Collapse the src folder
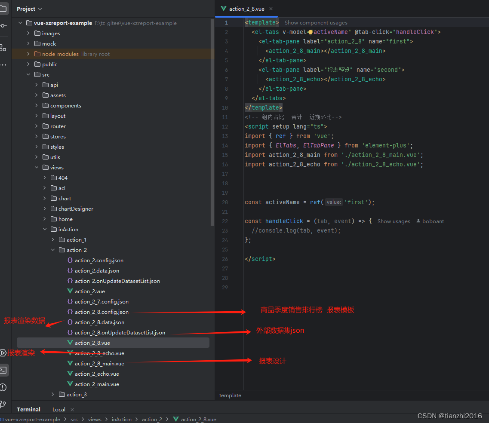 (x=28, y=74)
